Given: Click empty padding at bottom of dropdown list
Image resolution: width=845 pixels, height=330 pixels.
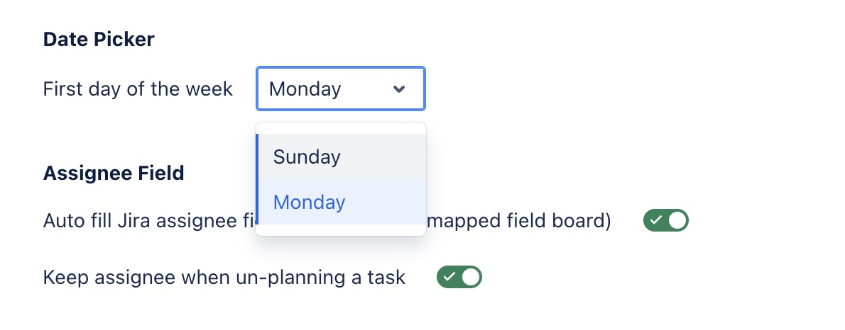Looking at the screenshot, I should click(x=341, y=230).
